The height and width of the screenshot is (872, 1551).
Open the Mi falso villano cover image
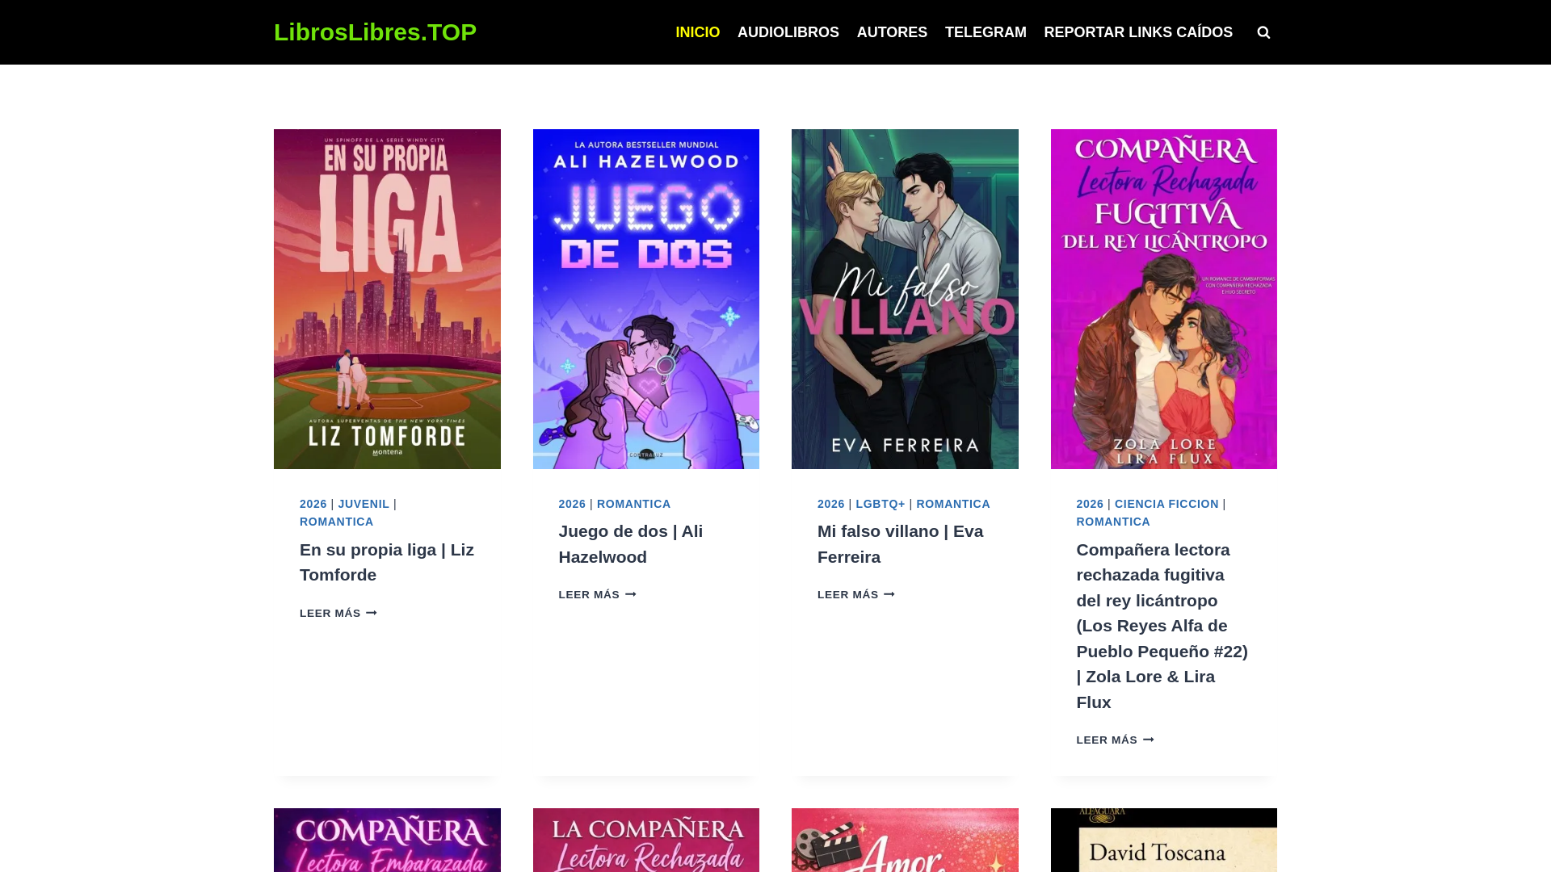click(905, 299)
